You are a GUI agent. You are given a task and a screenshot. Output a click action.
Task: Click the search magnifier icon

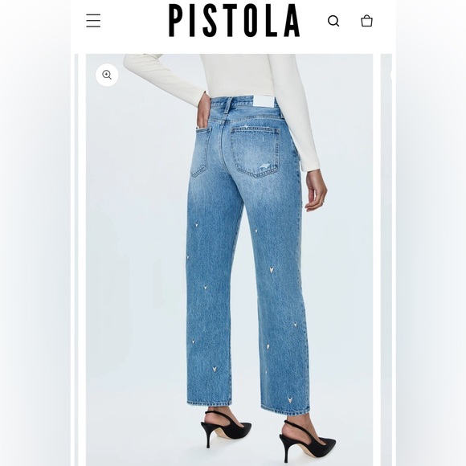coord(333,21)
